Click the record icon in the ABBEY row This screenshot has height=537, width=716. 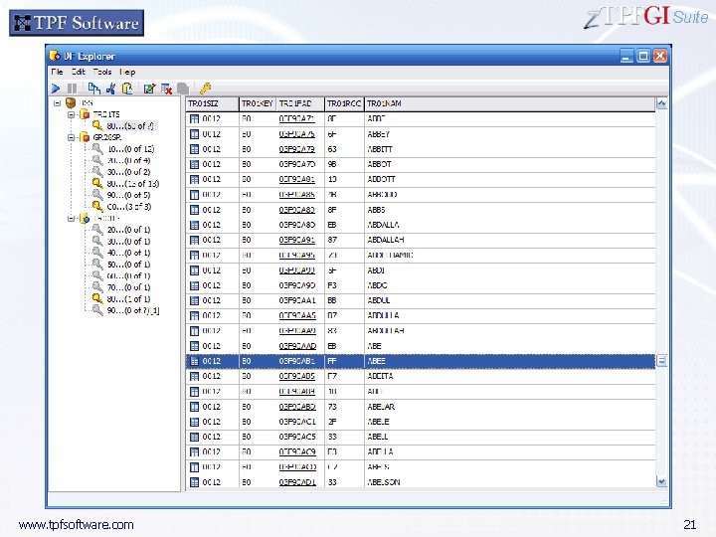(194, 134)
